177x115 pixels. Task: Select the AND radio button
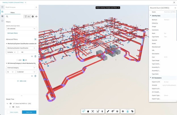[x=17, y=60]
